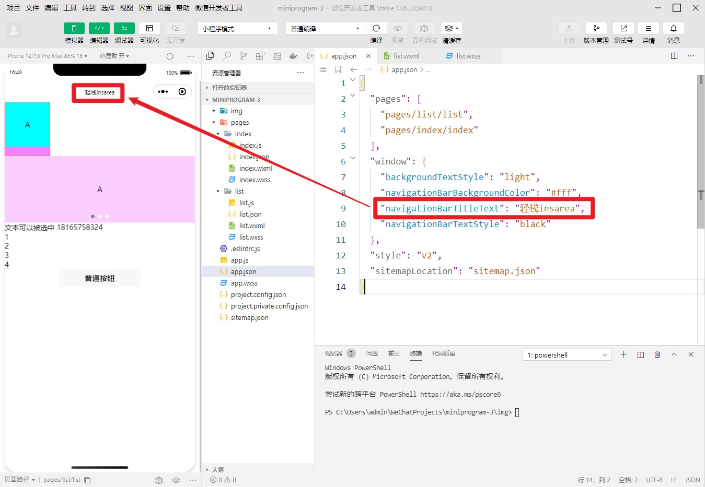This screenshot has height=487, width=705.
Task: Toggle the visualization (可视化) button
Action: (149, 28)
